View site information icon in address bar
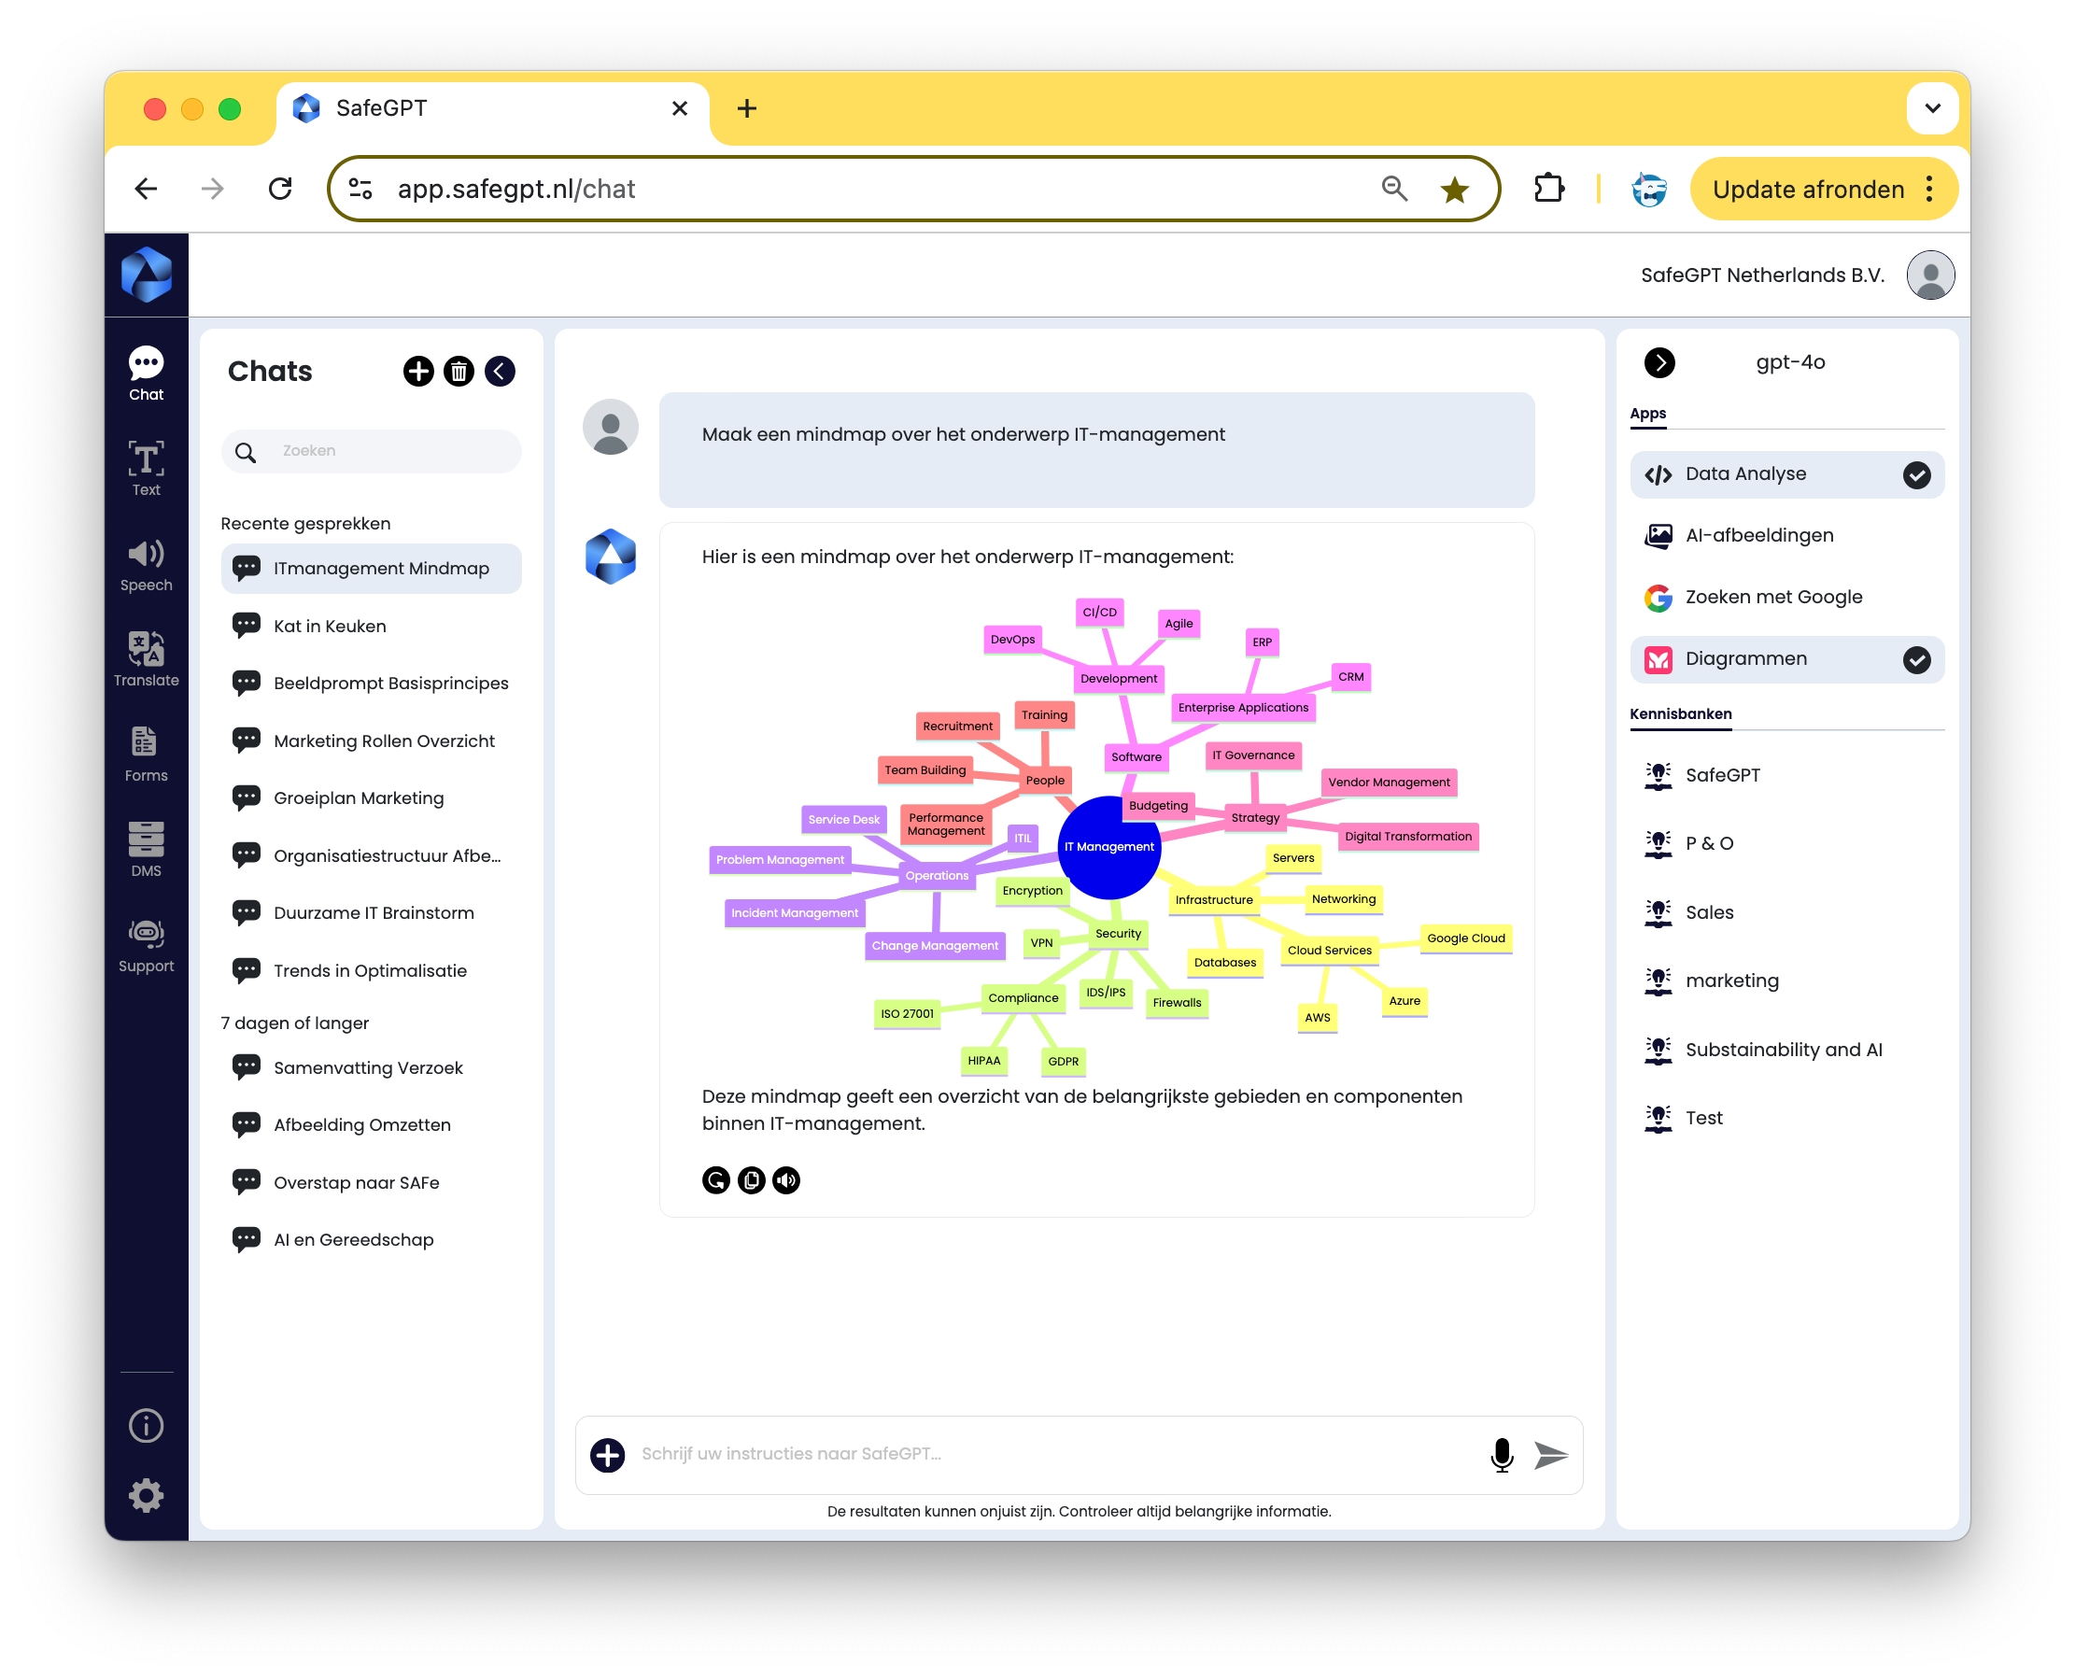 [x=360, y=189]
